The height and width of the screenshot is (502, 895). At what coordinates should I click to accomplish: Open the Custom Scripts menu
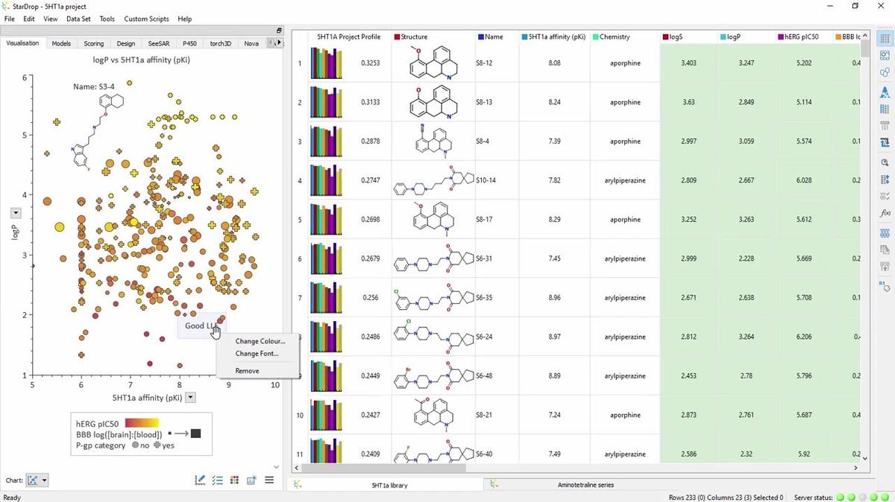[145, 19]
